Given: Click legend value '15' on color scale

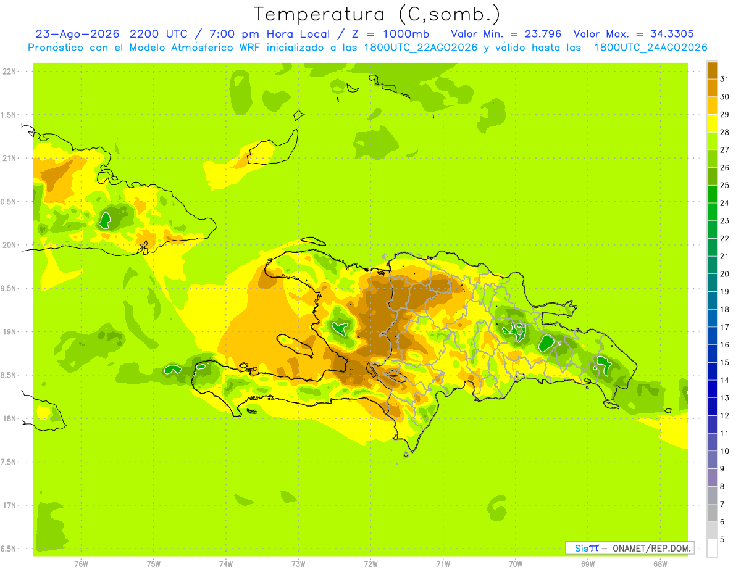Looking at the screenshot, I should [725, 363].
